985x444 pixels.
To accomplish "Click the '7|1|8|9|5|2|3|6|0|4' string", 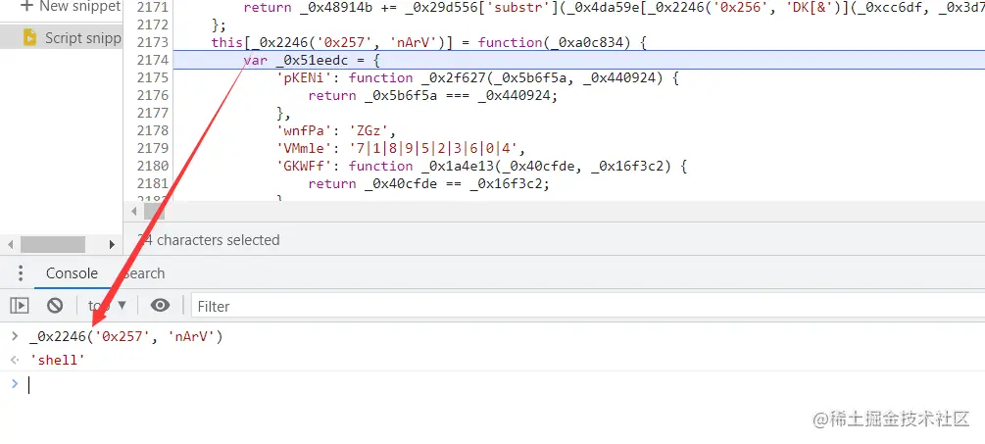I will [x=437, y=148].
